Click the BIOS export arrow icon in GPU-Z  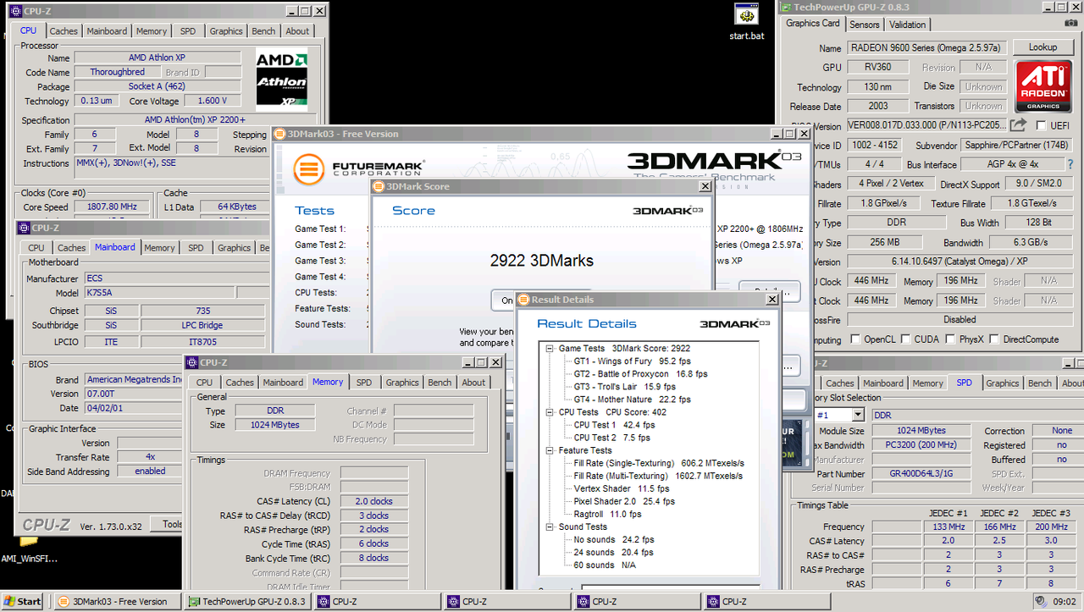[1016, 124]
